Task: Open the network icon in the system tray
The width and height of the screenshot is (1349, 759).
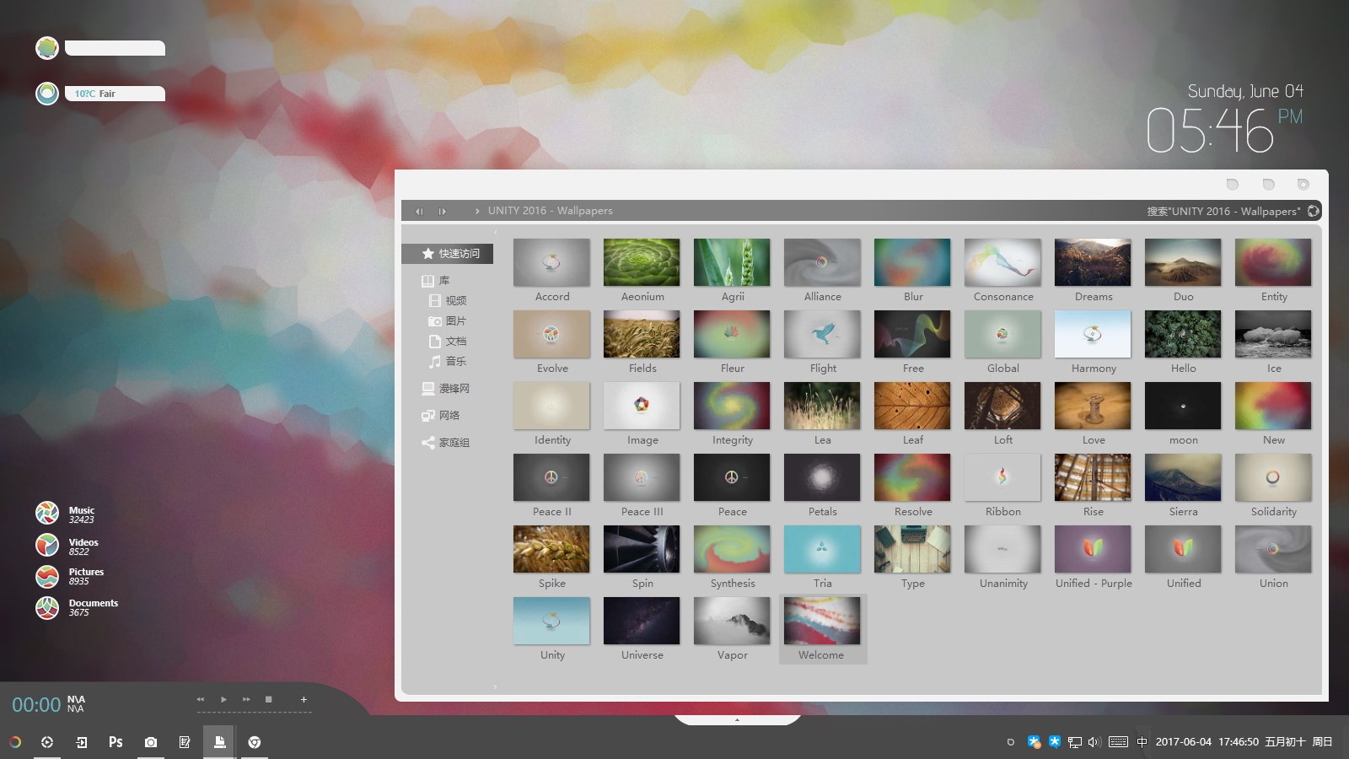Action: pyautogui.click(x=1073, y=742)
